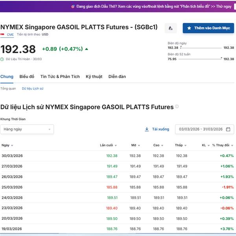Screen dimensions: 236x236
Task: Click the Singapore flag icon
Action: coord(2,35)
